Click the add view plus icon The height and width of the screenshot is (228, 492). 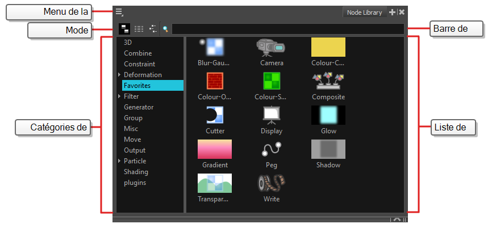[x=393, y=12]
